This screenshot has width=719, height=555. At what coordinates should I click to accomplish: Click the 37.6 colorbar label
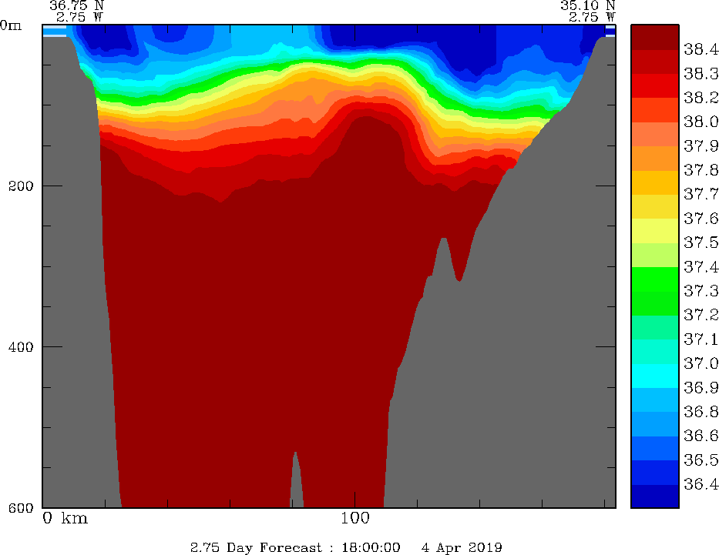point(701,219)
